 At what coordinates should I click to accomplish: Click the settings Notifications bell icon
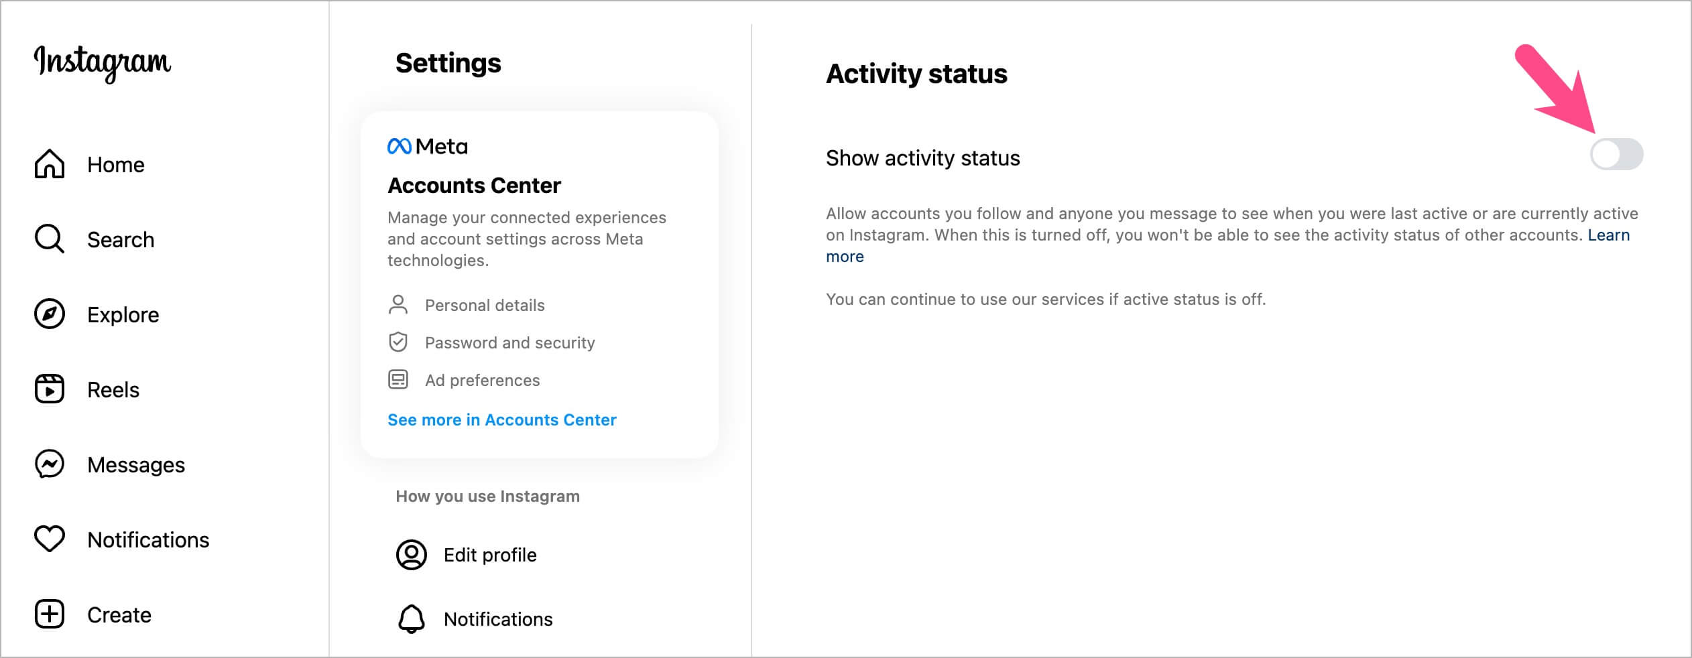(x=411, y=619)
